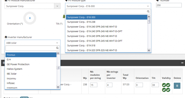Viewport: 185px width, 98px height.
Task: Click the module type list scroll up arrow
Action: pos(149,16)
